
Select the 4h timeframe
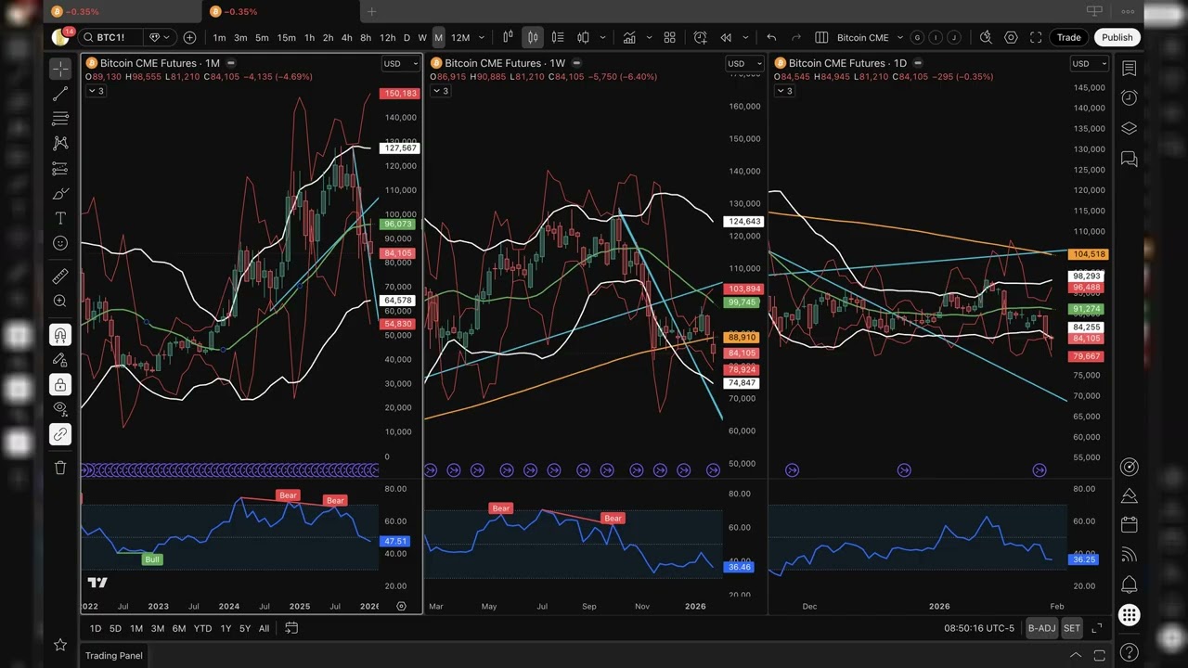pyautogui.click(x=346, y=37)
